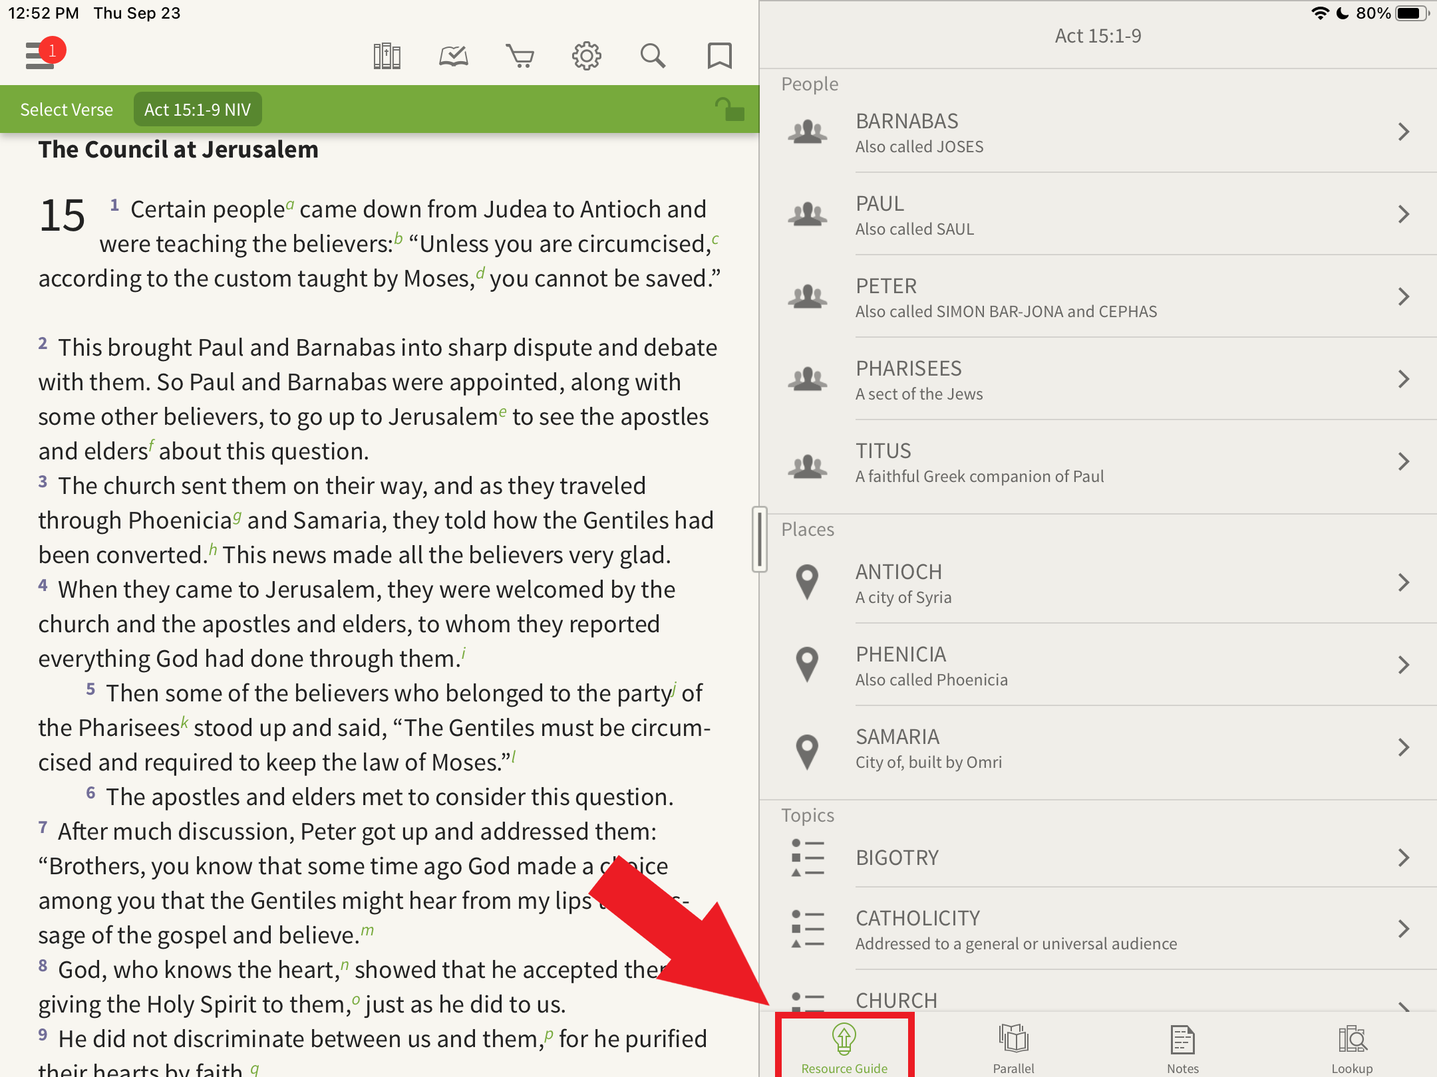Screen dimensions: 1437x1077
Task: Tap the people icon beside PAUL
Action: pos(808,214)
